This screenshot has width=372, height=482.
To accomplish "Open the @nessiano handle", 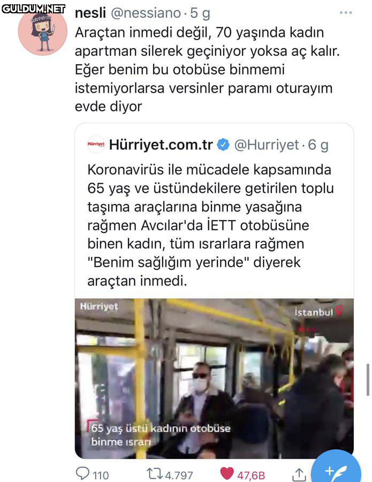I will click(146, 13).
